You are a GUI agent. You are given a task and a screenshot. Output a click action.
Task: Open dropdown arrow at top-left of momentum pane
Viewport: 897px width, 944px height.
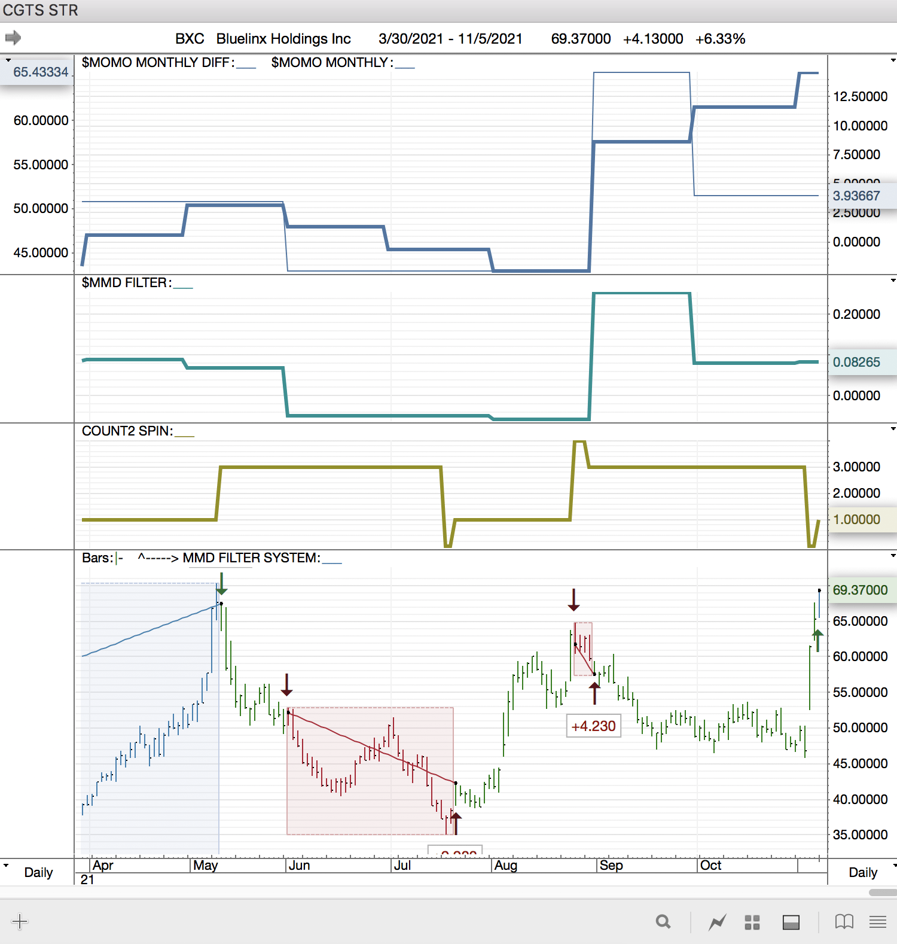[8, 60]
